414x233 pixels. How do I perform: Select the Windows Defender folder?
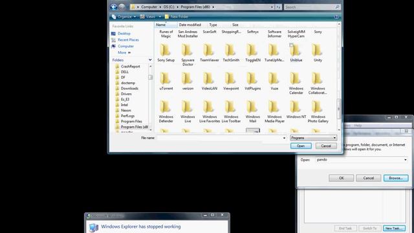click(166, 112)
